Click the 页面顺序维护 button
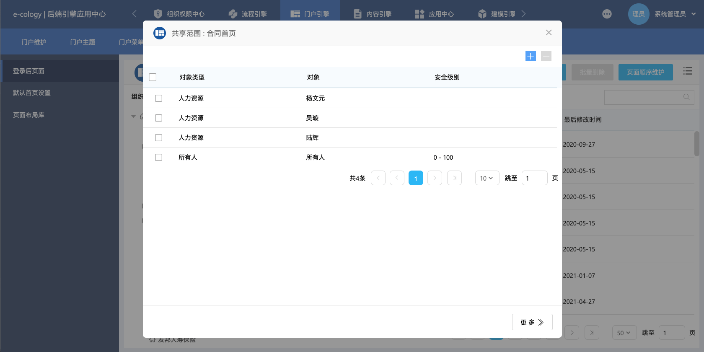704x352 pixels. 646,72
